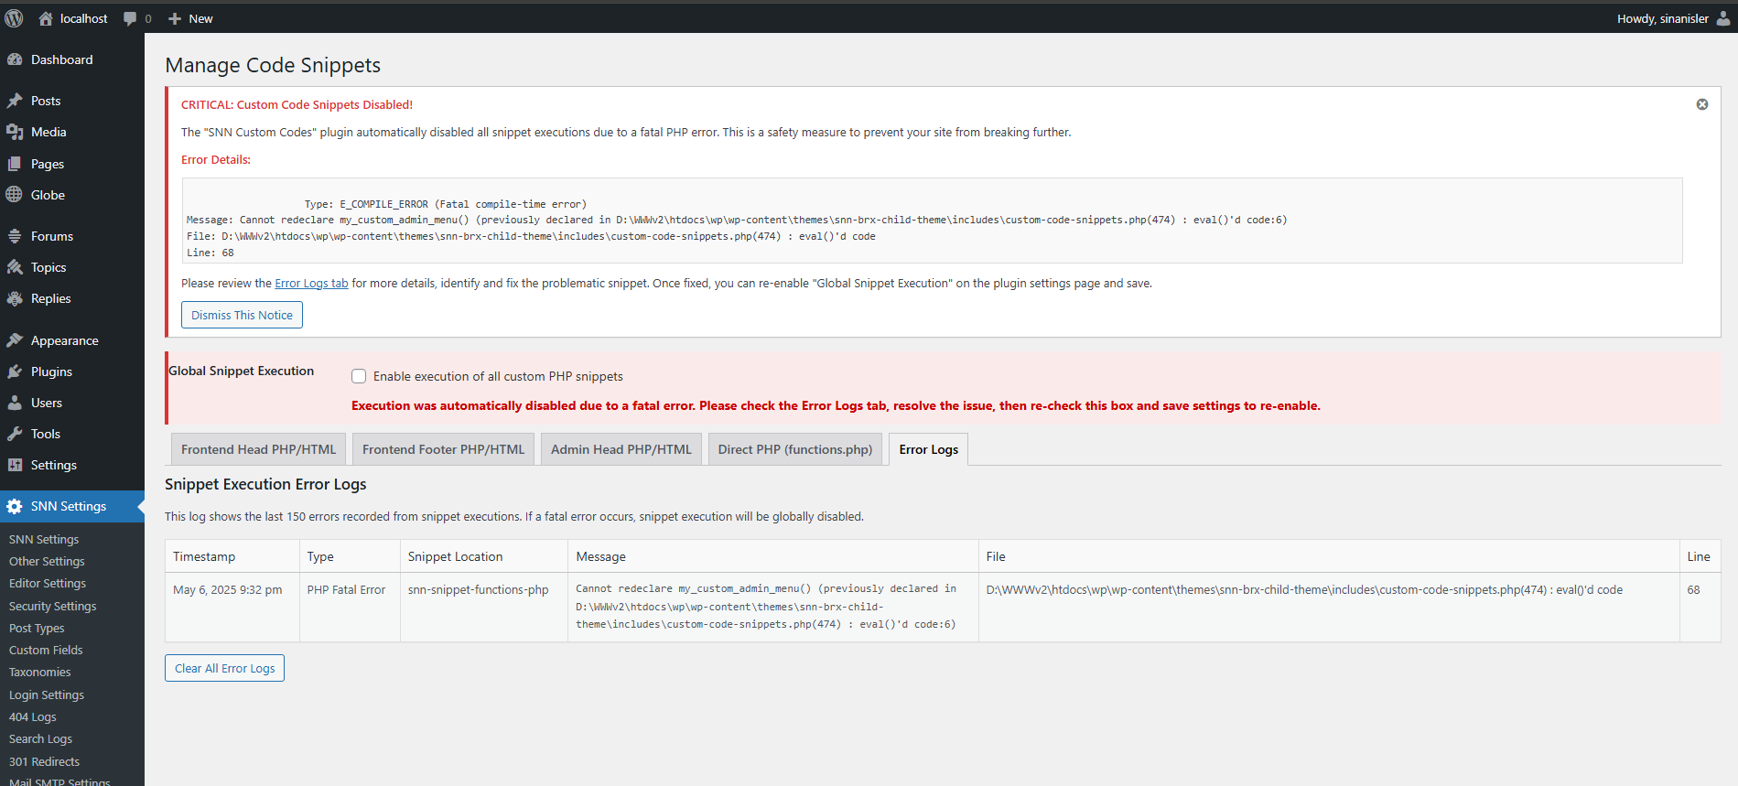Open the Plugins menu label
1738x786 pixels.
click(51, 371)
